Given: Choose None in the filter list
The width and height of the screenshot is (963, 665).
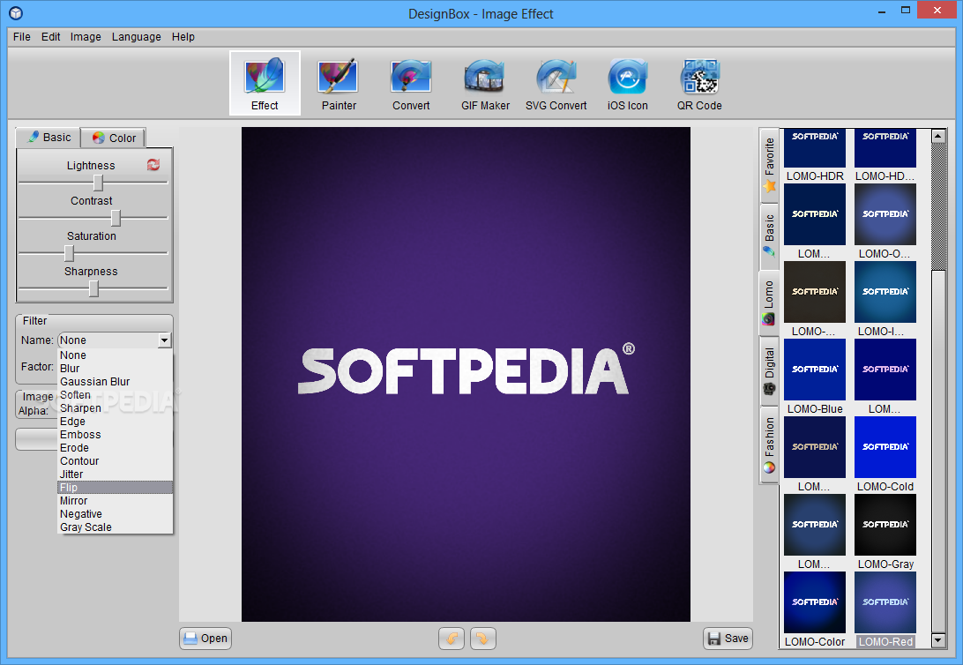Looking at the screenshot, I should (115, 355).
